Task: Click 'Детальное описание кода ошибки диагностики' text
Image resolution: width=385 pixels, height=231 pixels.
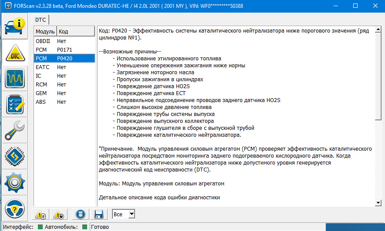Action: [x=159, y=198]
